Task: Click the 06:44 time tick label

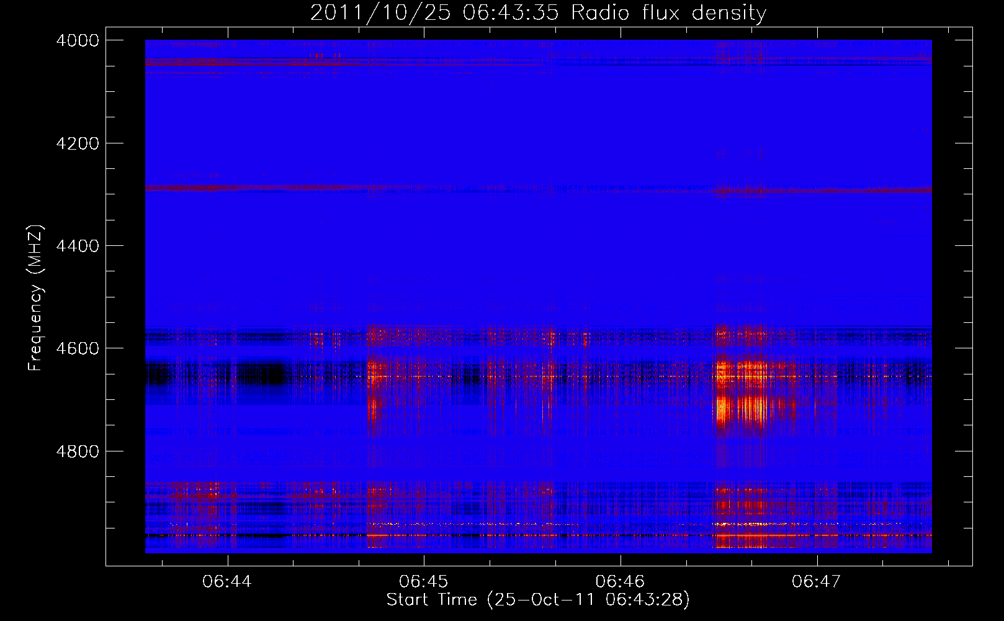Action: tap(227, 582)
